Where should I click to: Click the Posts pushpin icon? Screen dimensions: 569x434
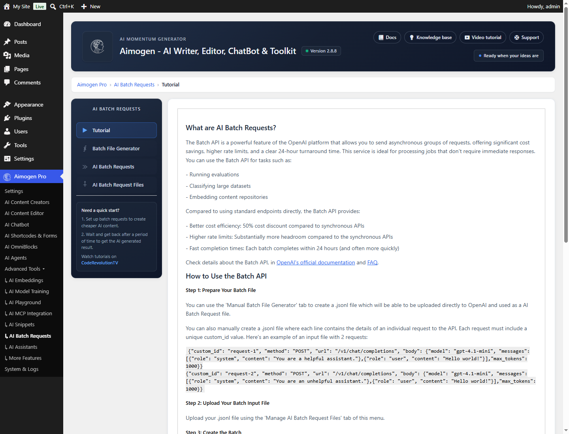coord(7,42)
